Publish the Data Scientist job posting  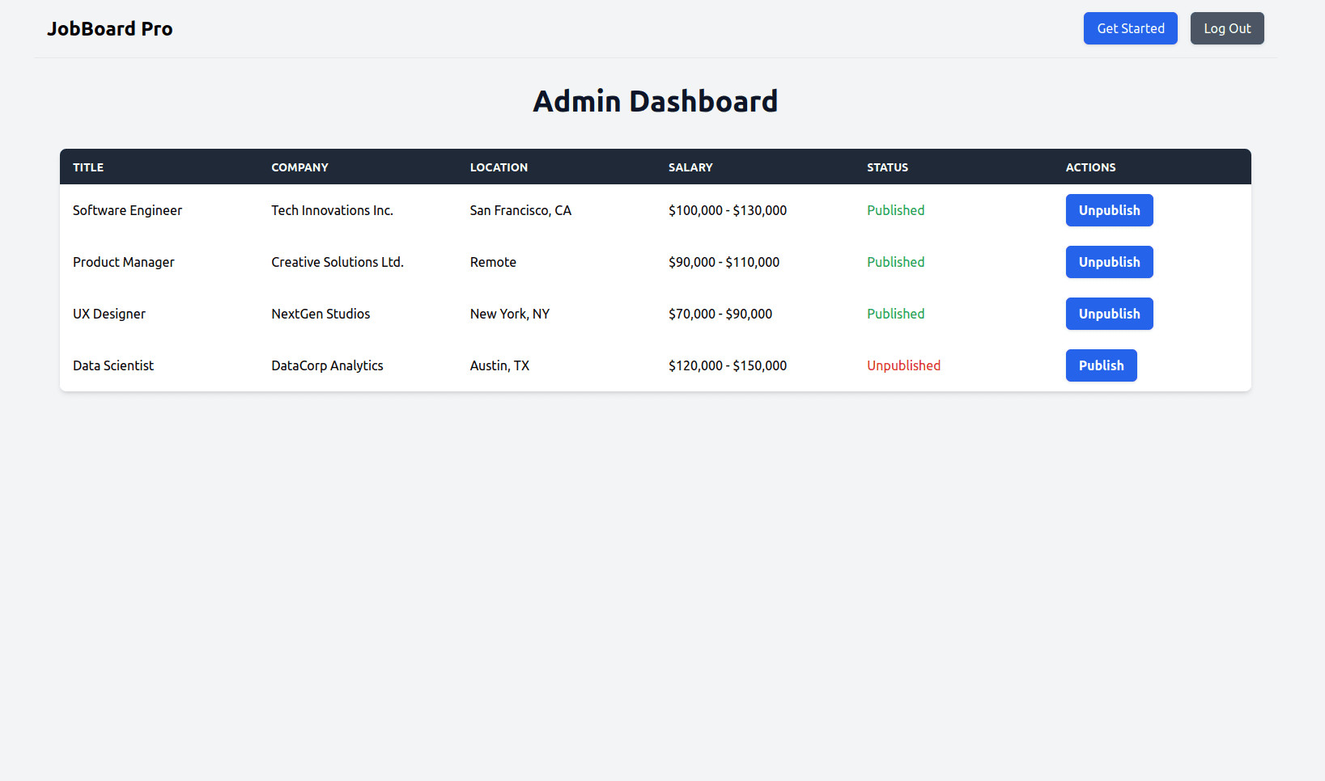pyautogui.click(x=1101, y=365)
